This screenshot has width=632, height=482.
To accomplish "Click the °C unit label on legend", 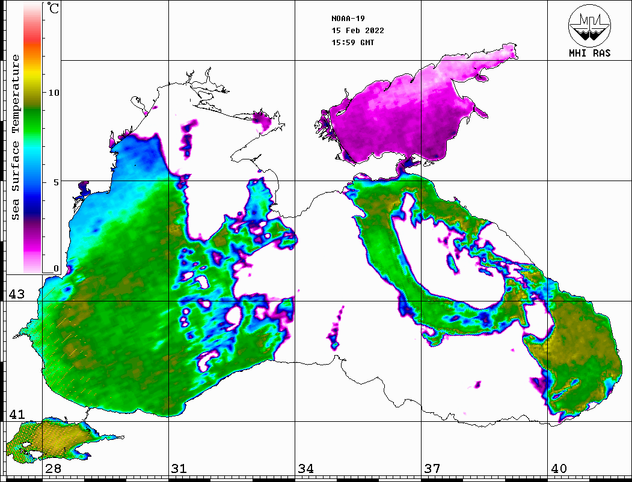I will (x=53, y=8).
